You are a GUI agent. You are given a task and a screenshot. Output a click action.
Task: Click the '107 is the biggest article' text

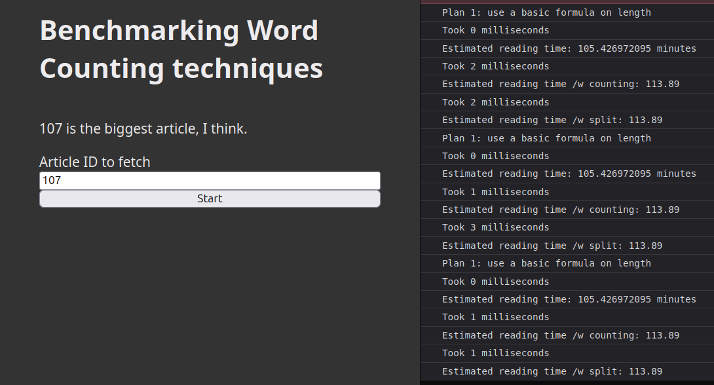pos(143,129)
